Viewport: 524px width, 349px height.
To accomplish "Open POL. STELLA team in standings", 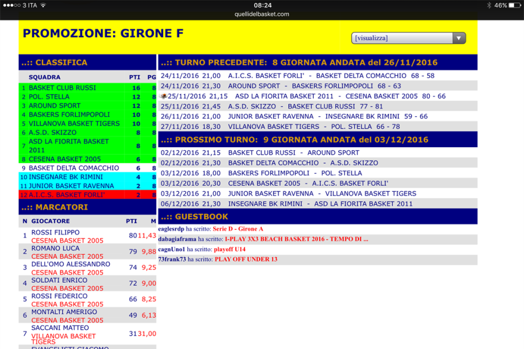I will point(49,97).
